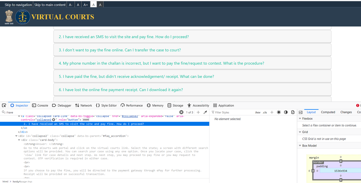Toggle dark color scheme simulation
The height and width of the screenshot is (183, 361).
pos(286,112)
